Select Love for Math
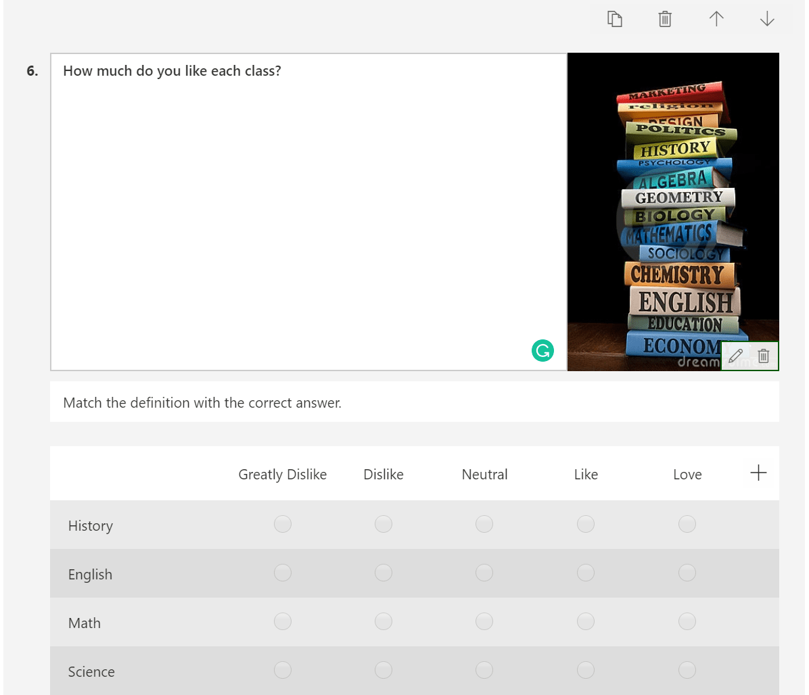Viewport: 809px width, 695px height. click(687, 621)
